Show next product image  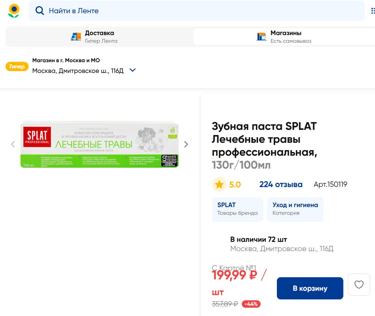pos(186,144)
